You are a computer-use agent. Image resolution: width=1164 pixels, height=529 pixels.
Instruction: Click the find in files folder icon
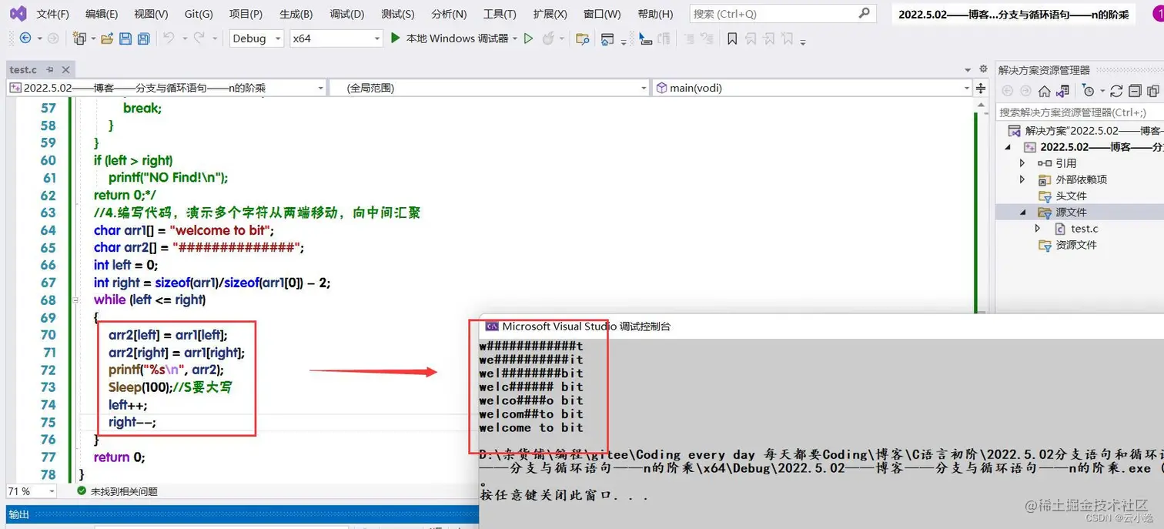(583, 39)
